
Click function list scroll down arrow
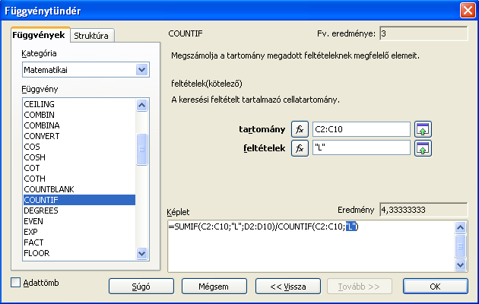[x=141, y=253]
